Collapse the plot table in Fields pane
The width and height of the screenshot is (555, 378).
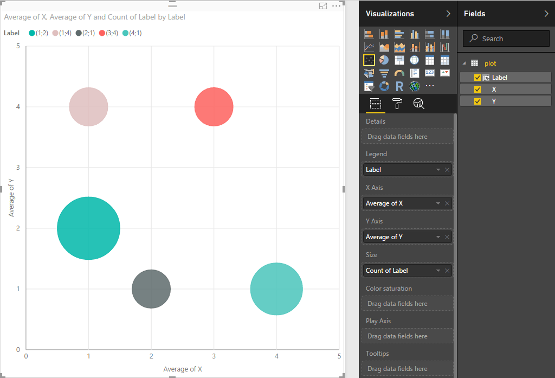[463, 63]
